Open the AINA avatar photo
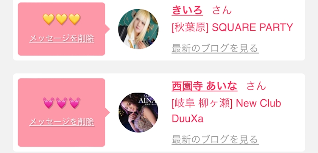 (x=138, y=113)
